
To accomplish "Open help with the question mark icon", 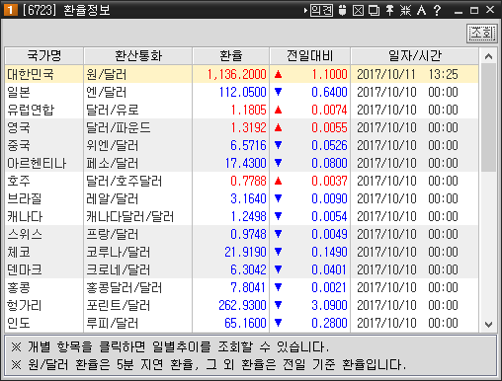I will click(x=437, y=10).
